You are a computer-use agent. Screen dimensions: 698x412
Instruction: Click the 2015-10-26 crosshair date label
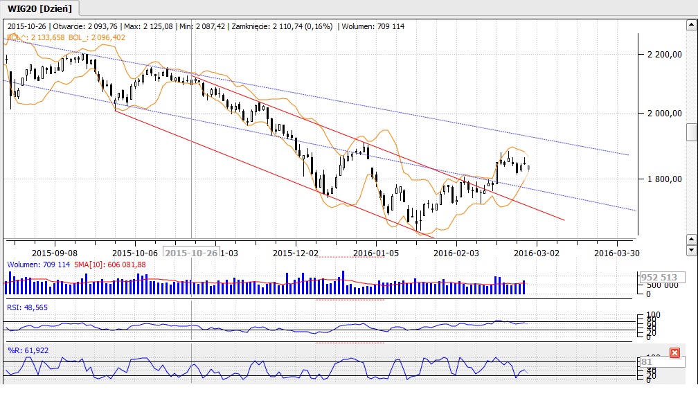click(x=191, y=253)
